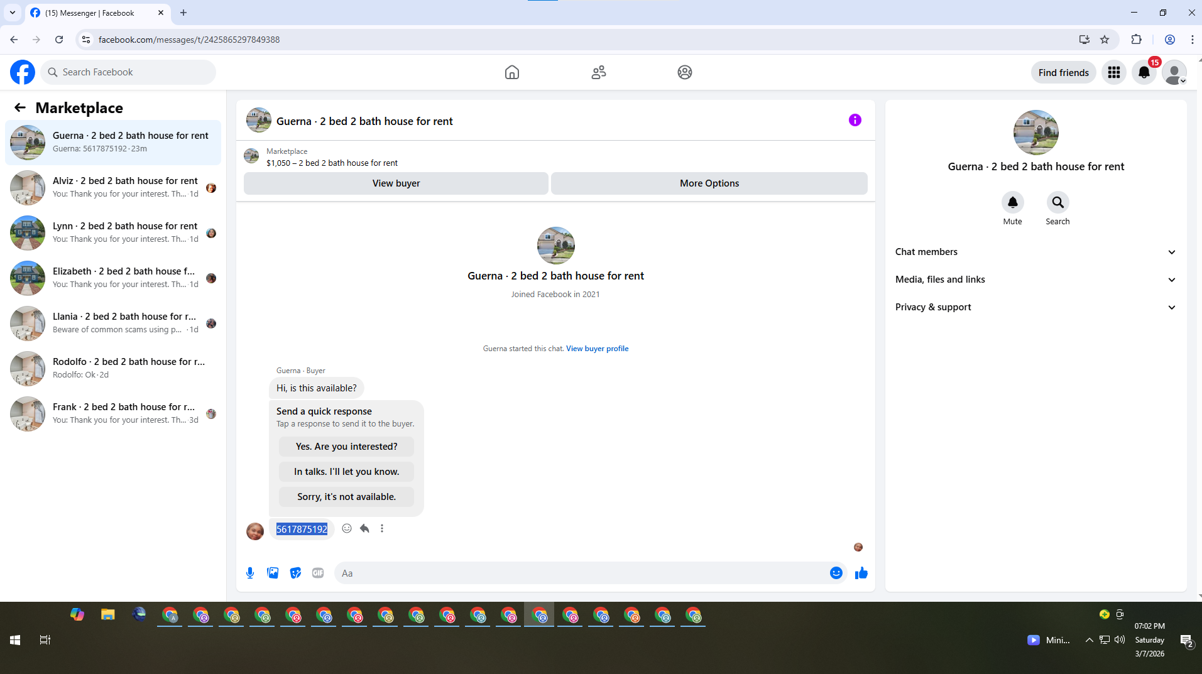Open the Chrome three-dot menu
This screenshot has width=1202, height=674.
(1192, 40)
